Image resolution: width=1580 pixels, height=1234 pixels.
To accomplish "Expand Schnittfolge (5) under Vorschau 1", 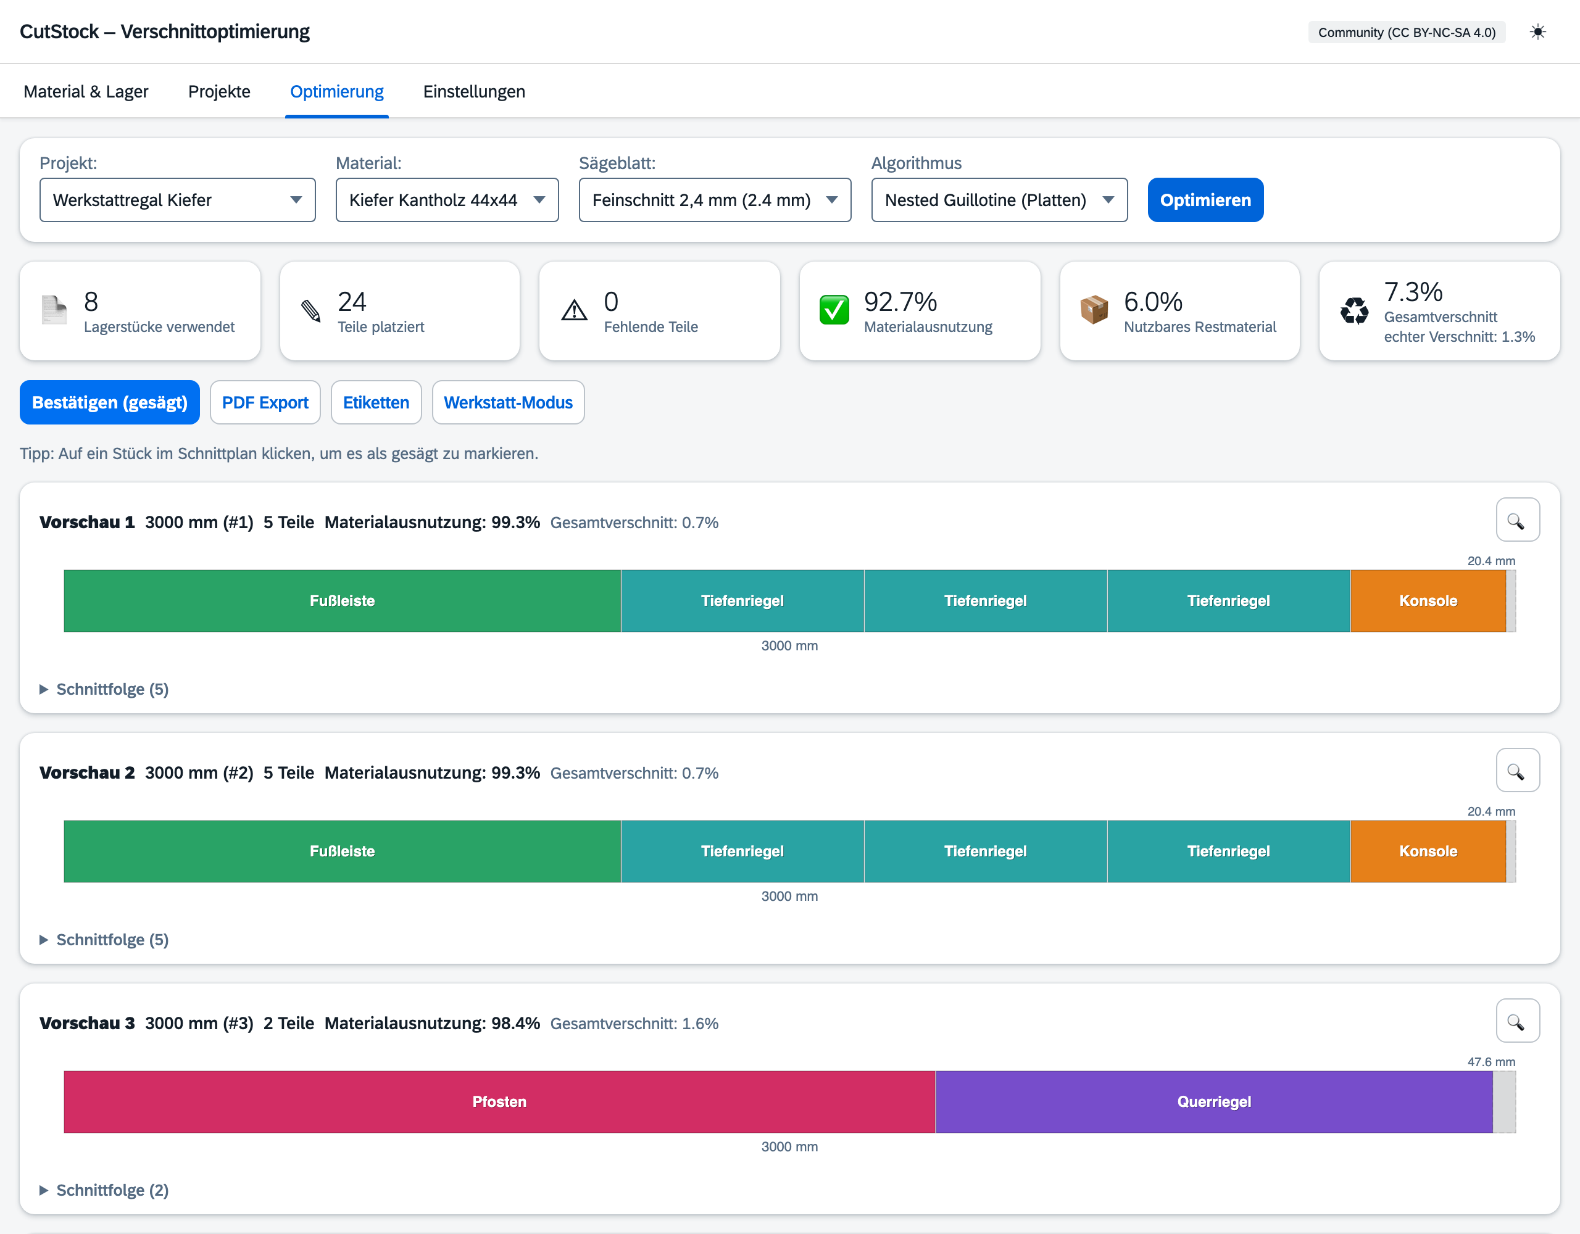I will pyautogui.click(x=104, y=689).
